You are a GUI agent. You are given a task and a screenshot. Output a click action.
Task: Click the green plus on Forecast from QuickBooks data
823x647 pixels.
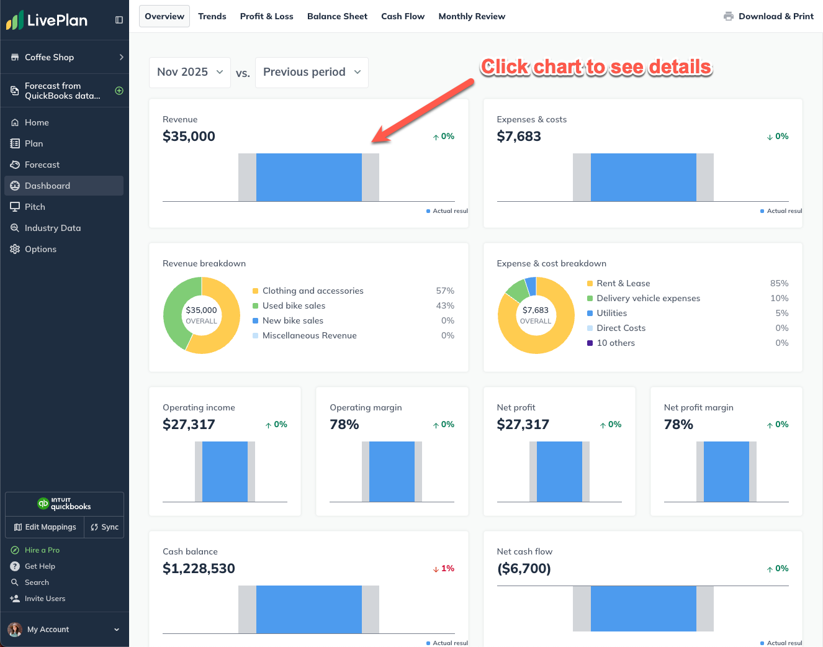point(118,90)
